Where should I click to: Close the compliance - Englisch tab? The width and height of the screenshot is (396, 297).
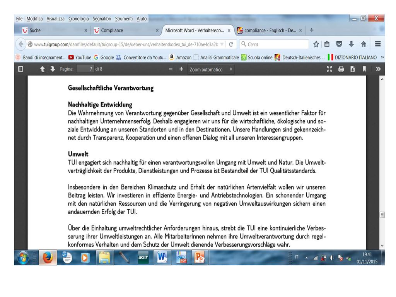300,31
